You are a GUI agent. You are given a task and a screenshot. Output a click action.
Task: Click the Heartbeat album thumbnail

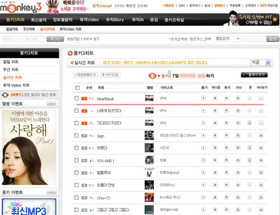149,98
